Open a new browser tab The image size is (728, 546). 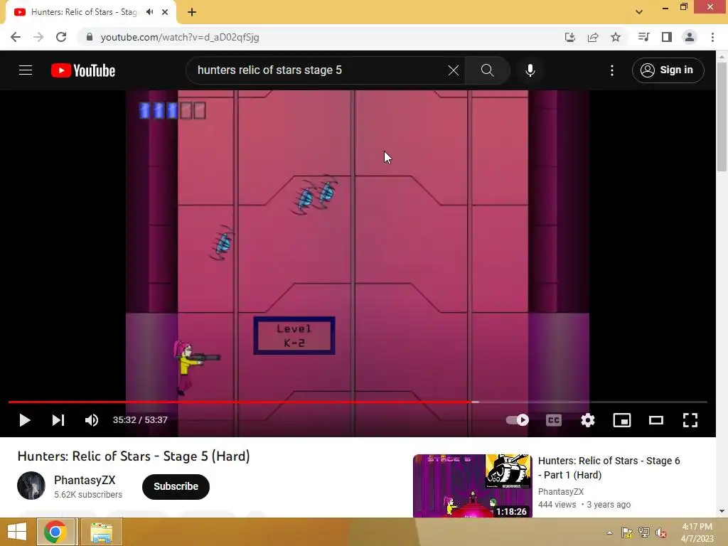192,12
